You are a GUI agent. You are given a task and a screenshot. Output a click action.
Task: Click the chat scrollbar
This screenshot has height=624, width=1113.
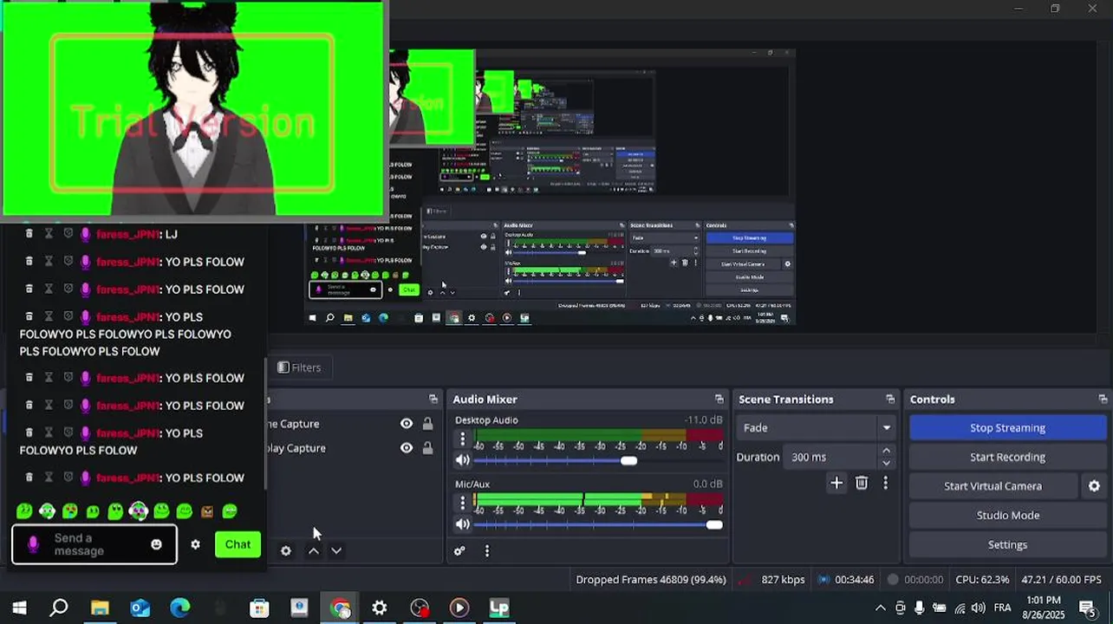(x=265, y=425)
